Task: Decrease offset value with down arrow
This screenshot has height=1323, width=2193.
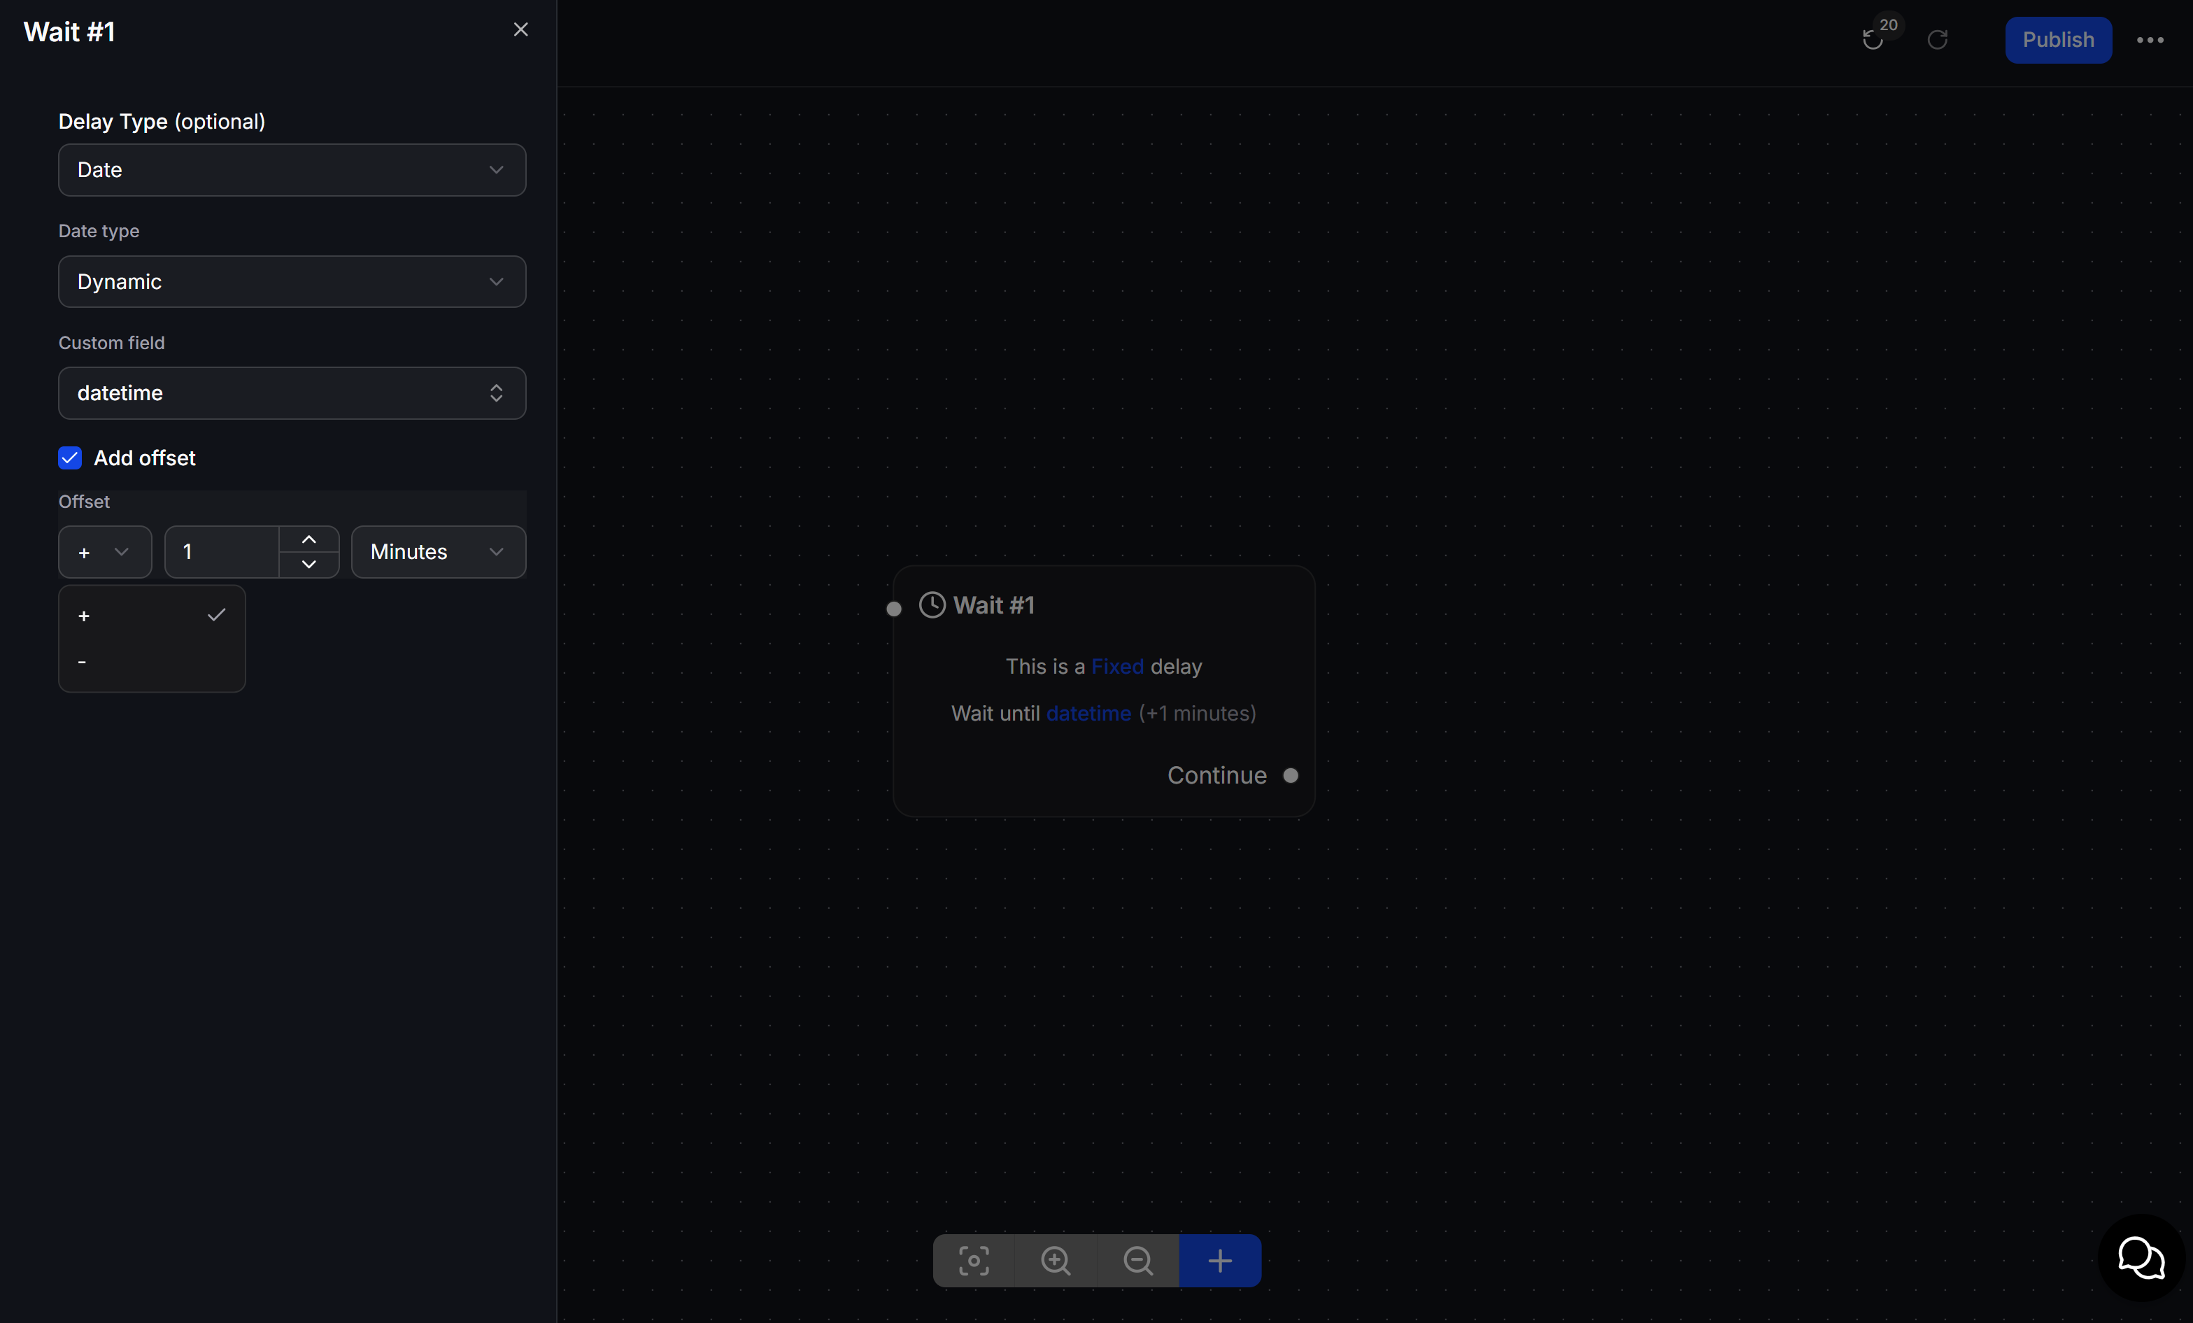Action: click(308, 565)
